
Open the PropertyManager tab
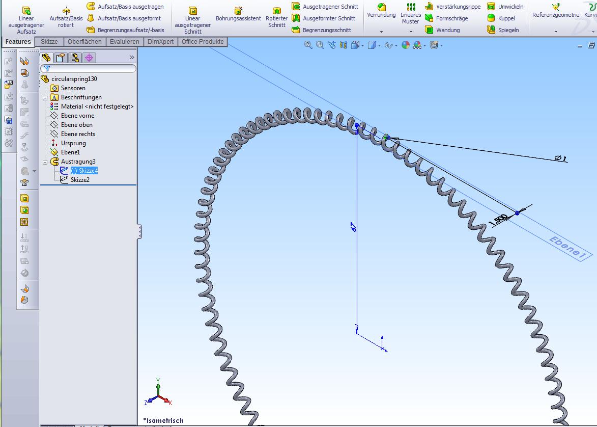click(60, 58)
